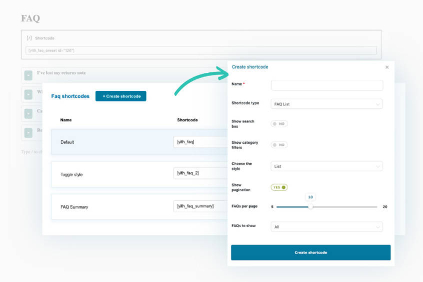The width and height of the screenshot is (423, 282).
Task: Click the [yith_faq_summary] shortcode field
Action: tap(200, 206)
